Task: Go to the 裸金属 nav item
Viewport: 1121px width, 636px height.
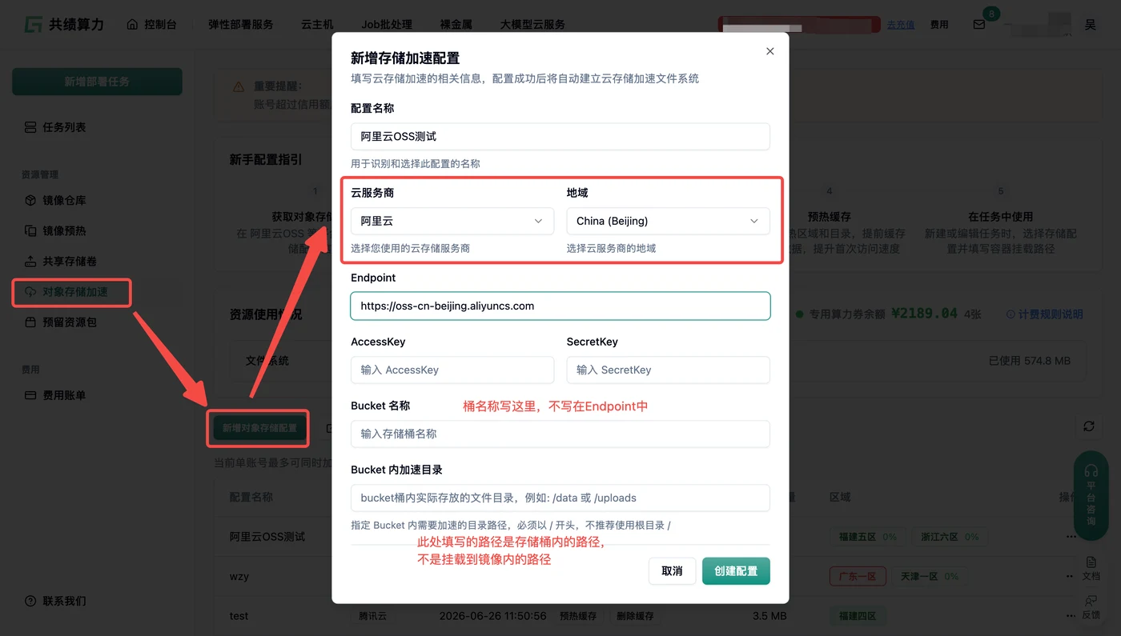Action: tap(456, 24)
